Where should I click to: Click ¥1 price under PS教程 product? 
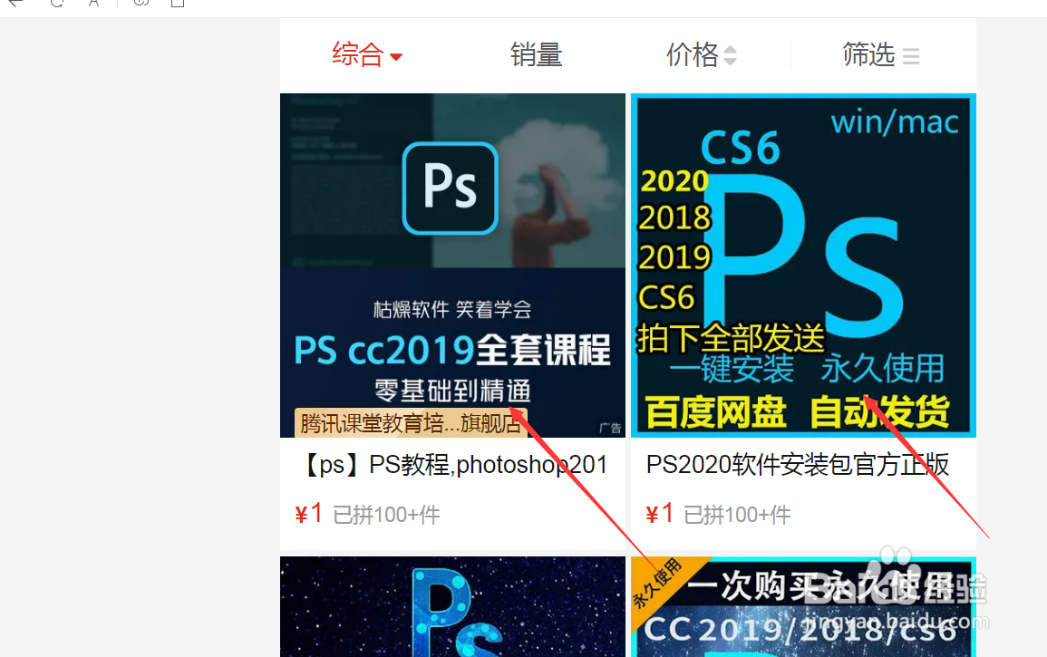click(309, 514)
